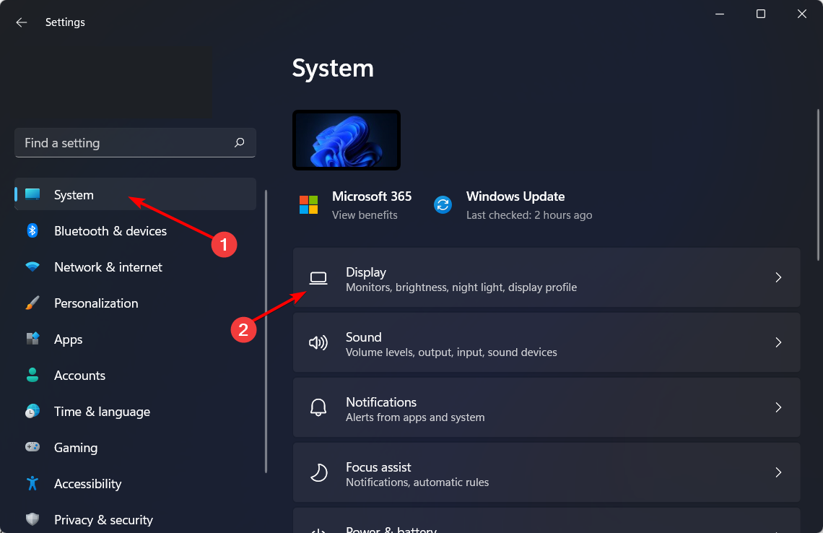Viewport: 823px width, 533px height.
Task: Click the back arrow icon
Action: coord(21,22)
